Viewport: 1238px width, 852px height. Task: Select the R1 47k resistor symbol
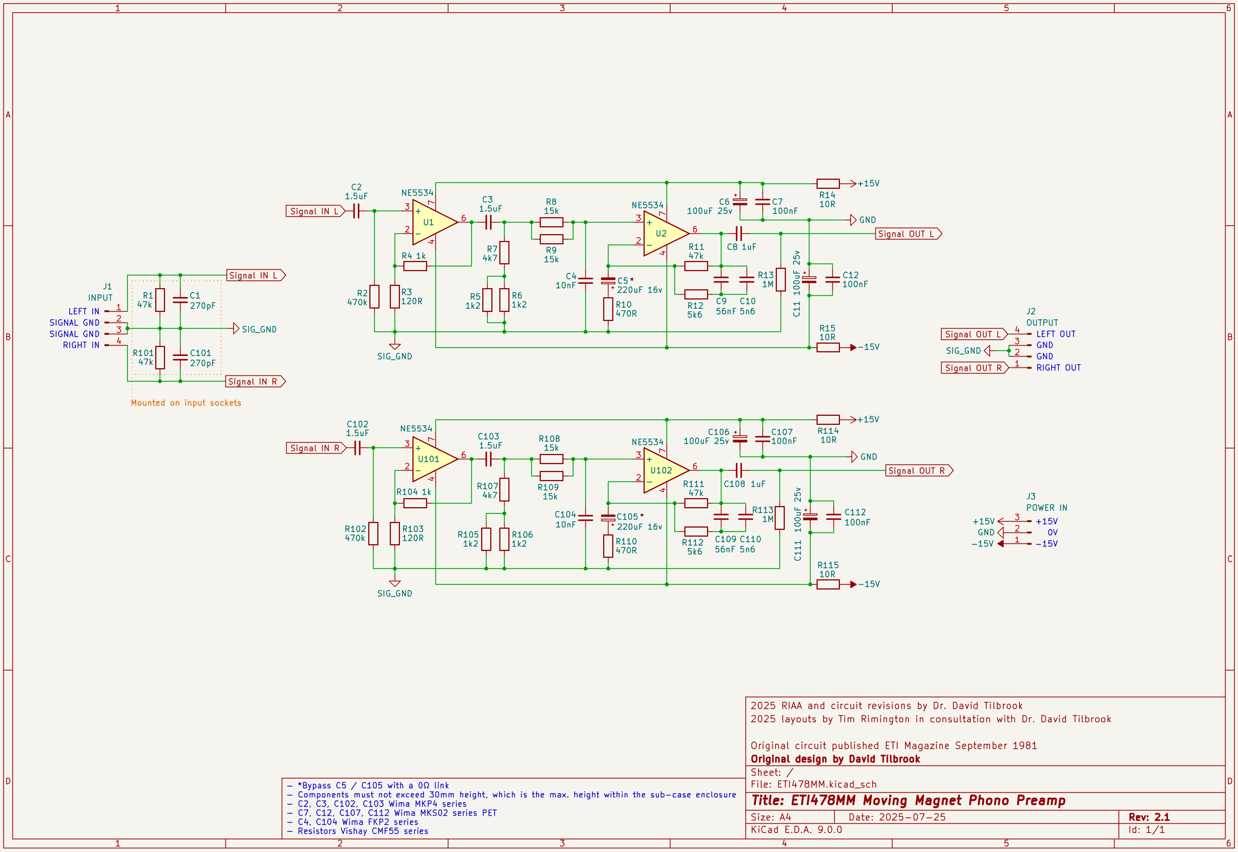pyautogui.click(x=160, y=300)
